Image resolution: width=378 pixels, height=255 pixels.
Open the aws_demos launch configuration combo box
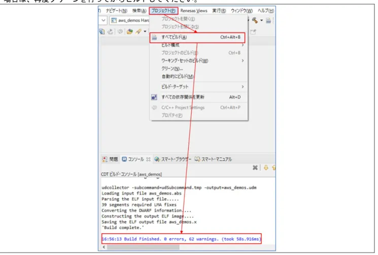coord(130,20)
